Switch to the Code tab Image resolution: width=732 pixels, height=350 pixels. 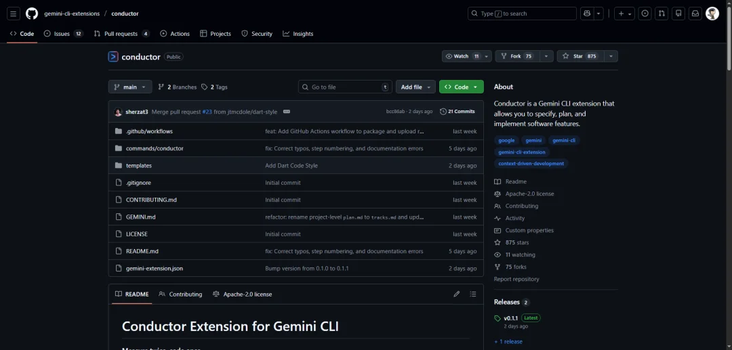22,34
